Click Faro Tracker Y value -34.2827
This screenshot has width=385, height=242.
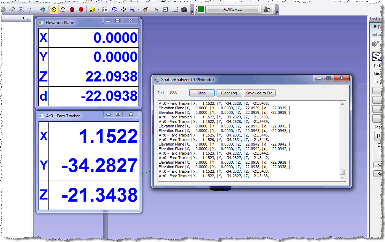[99, 165]
